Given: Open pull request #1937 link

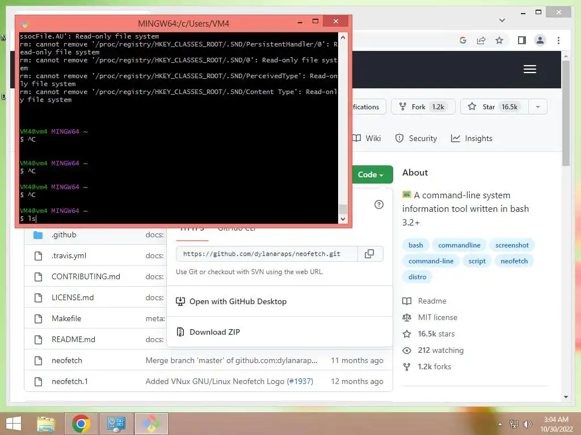Looking at the screenshot, I should coord(300,381).
